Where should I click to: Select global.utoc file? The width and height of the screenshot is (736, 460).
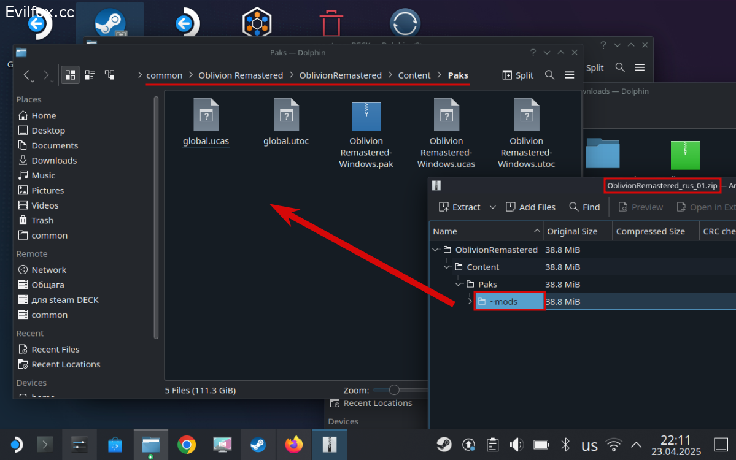(x=286, y=122)
